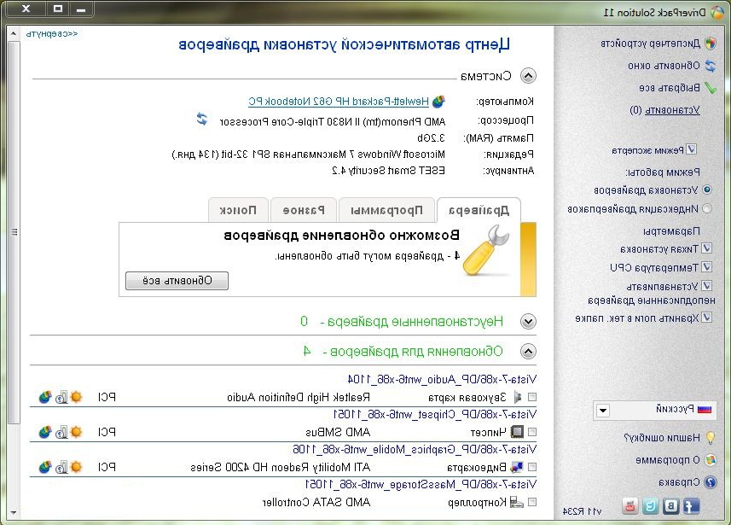
Task: Click the Обновить окно refresh icon
Action: tap(711, 66)
